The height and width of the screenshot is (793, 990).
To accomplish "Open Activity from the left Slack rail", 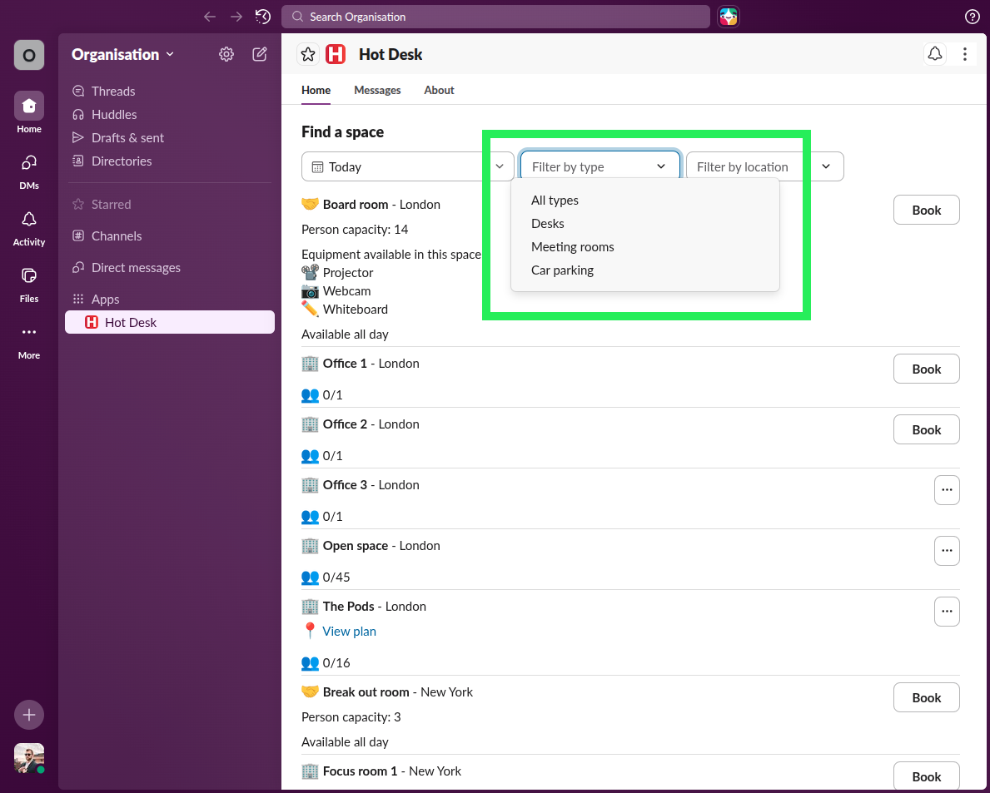I will pos(28,226).
